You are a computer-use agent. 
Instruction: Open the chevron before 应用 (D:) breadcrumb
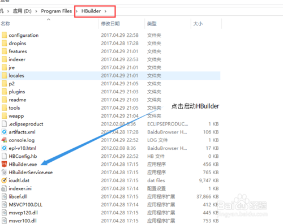[x=8, y=11]
